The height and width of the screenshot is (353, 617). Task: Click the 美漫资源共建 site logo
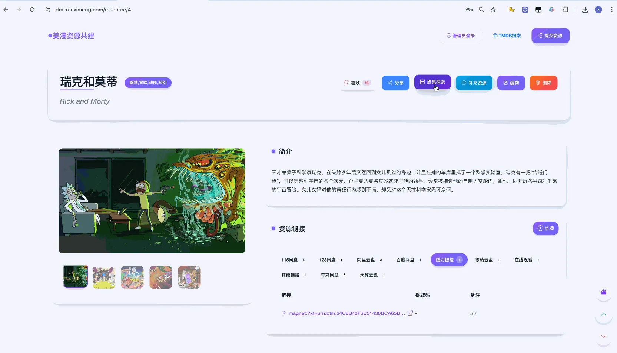(x=71, y=36)
